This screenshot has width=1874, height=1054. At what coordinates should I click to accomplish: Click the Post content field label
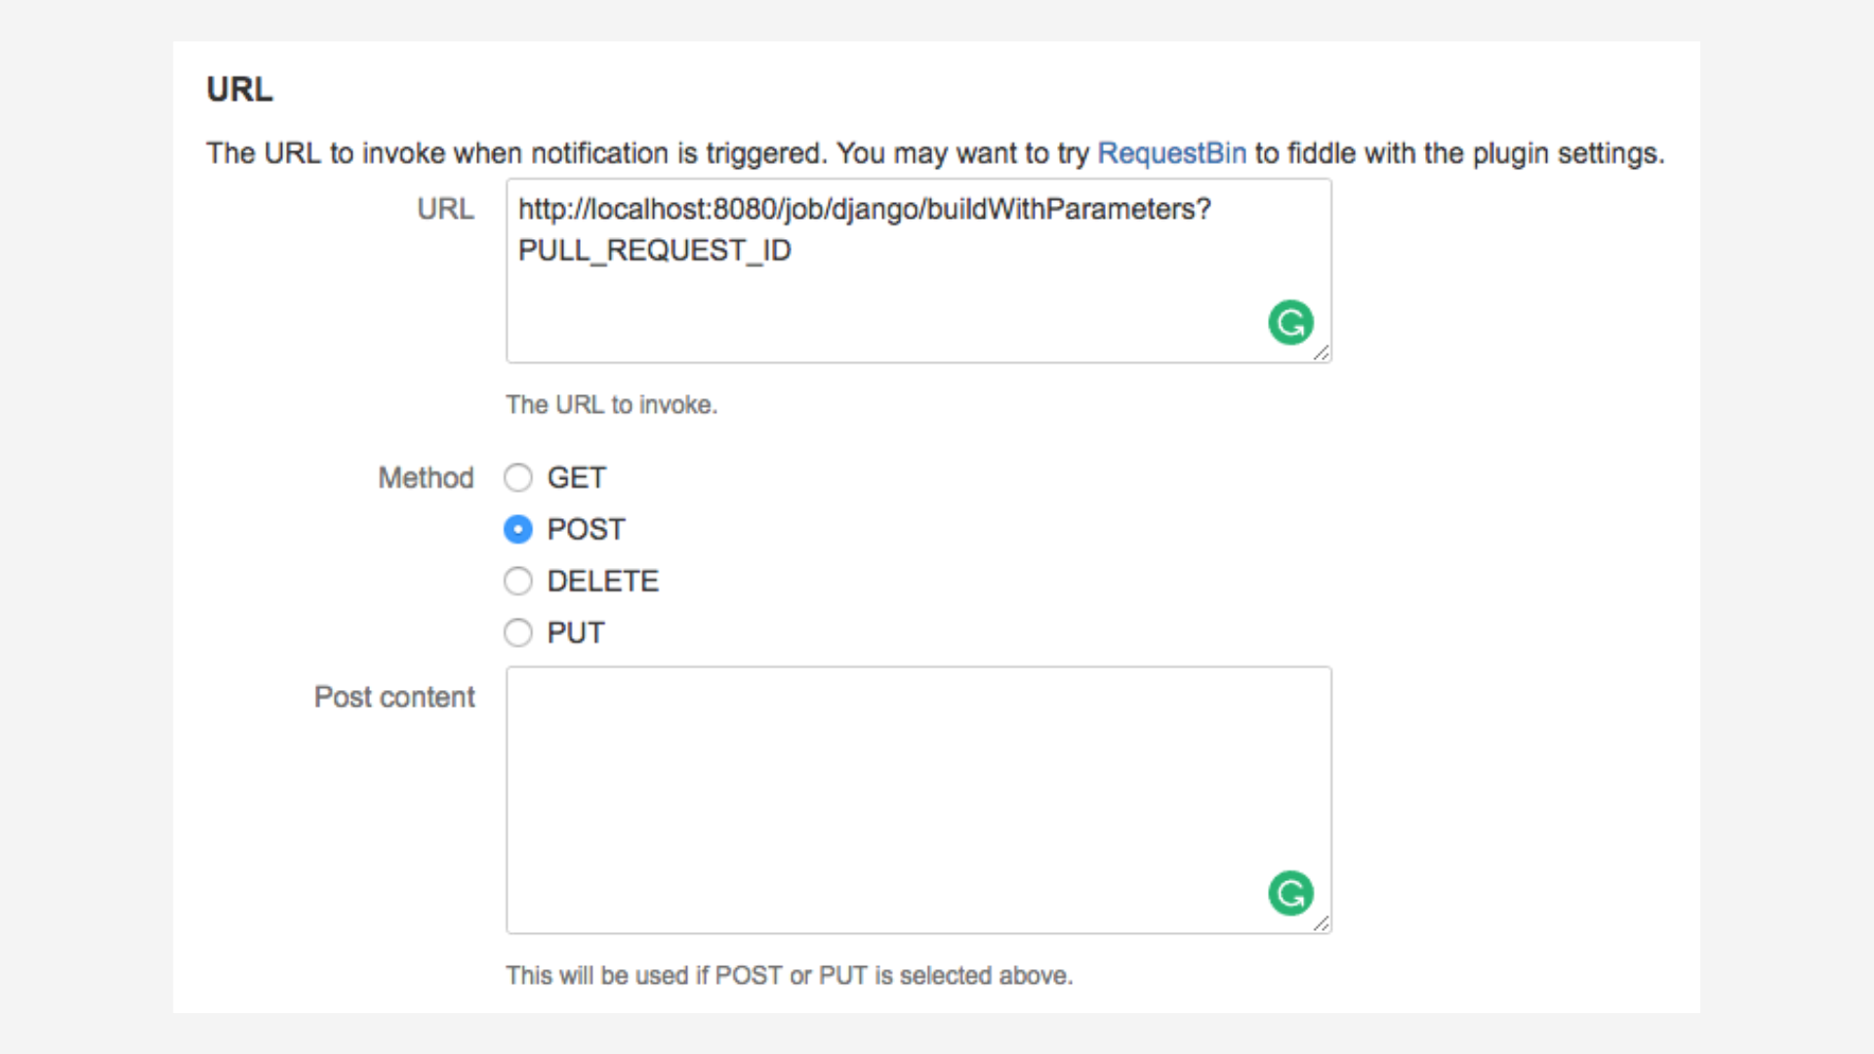pyautogui.click(x=394, y=698)
